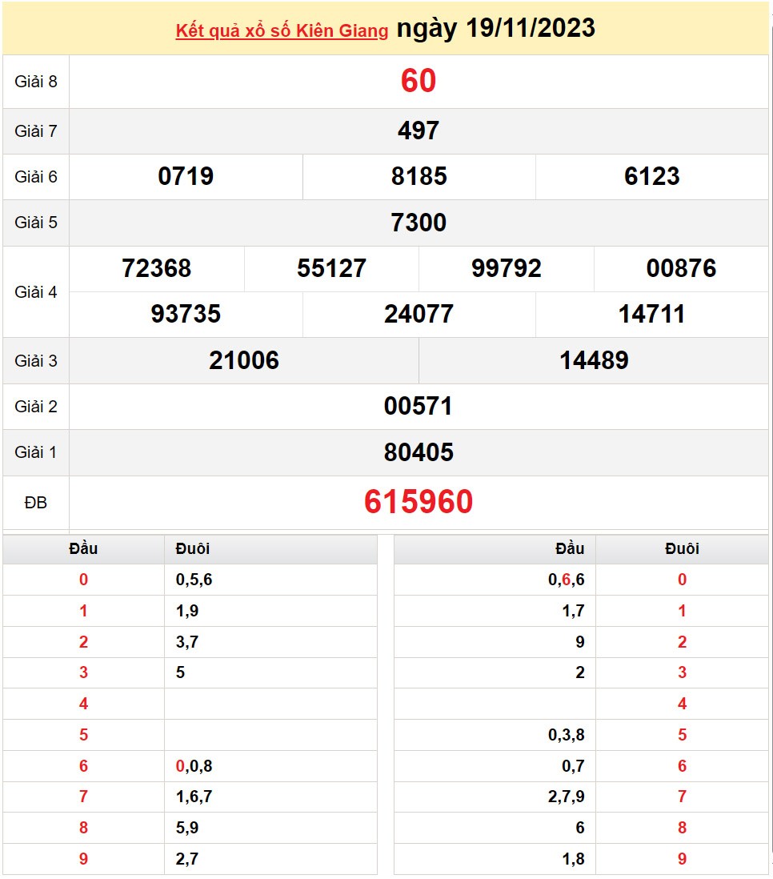Select Giải 3 number 14489
This screenshot has width=773, height=879.
click(x=594, y=360)
